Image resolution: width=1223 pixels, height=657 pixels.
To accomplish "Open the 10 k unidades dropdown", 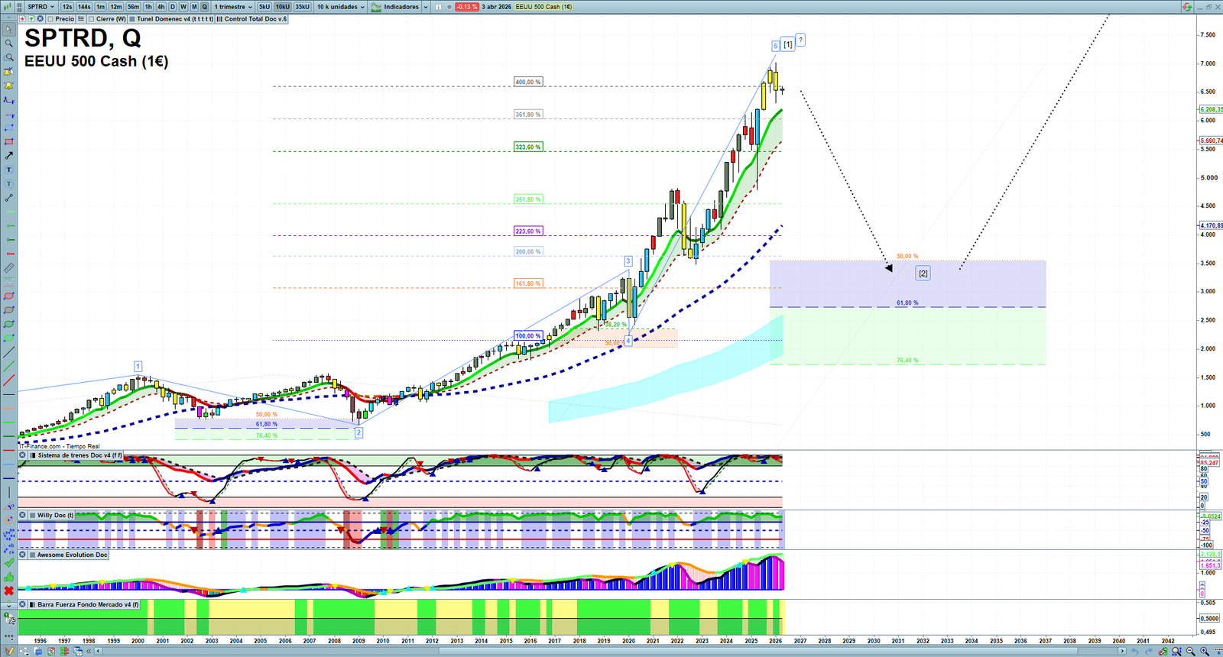I will (341, 7).
